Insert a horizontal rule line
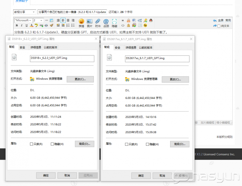This screenshot has width=242, height=186. click(x=46, y=20)
